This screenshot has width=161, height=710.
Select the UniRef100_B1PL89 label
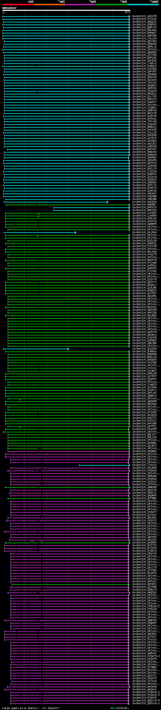[144, 241]
